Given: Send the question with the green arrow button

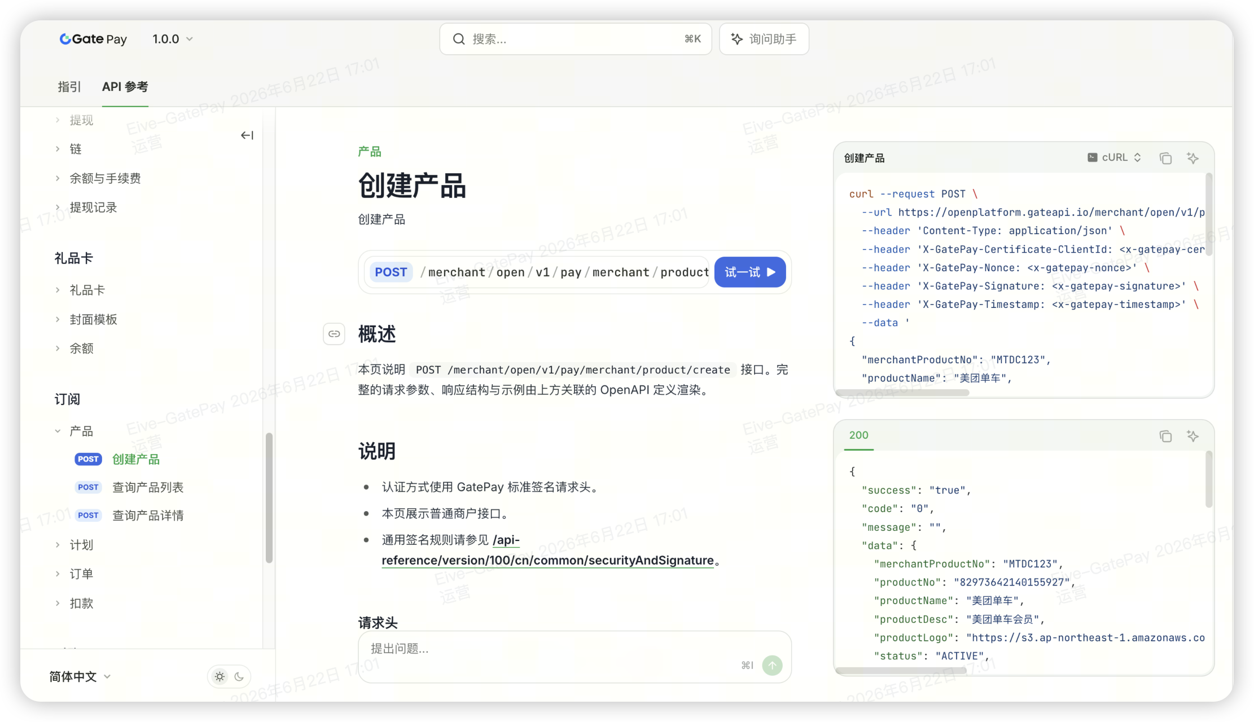Looking at the screenshot, I should pyautogui.click(x=772, y=666).
